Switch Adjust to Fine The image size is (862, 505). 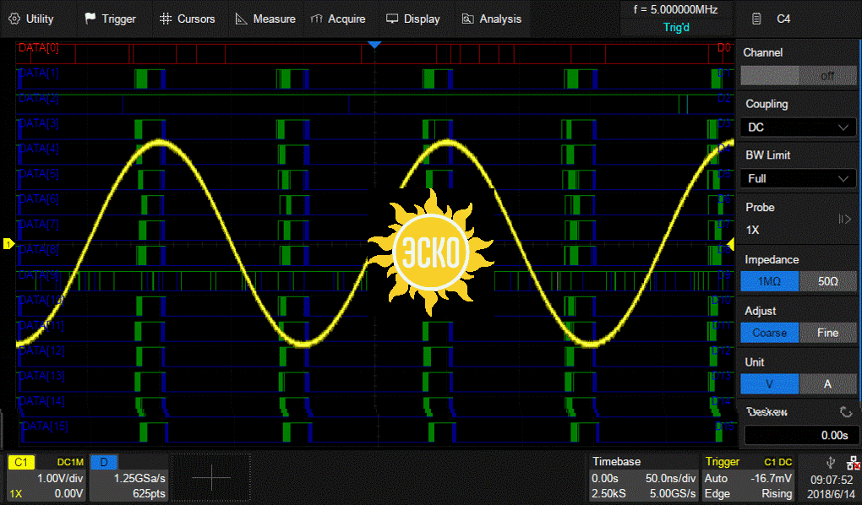827,333
